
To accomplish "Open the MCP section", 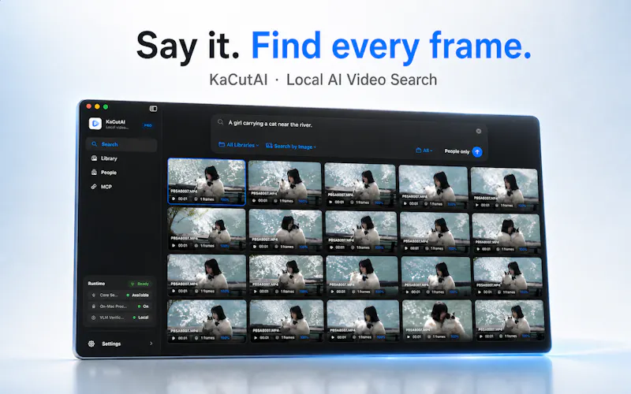I will tap(106, 187).
